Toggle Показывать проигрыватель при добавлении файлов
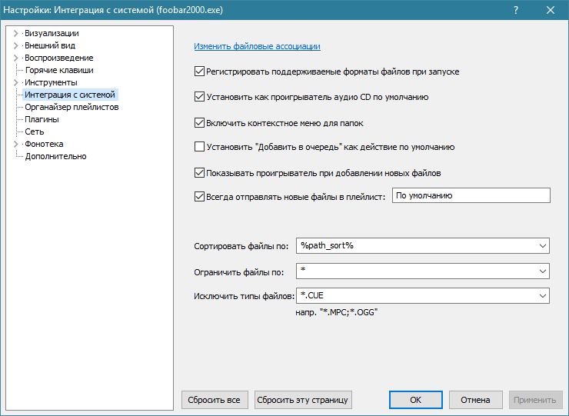 pos(200,173)
